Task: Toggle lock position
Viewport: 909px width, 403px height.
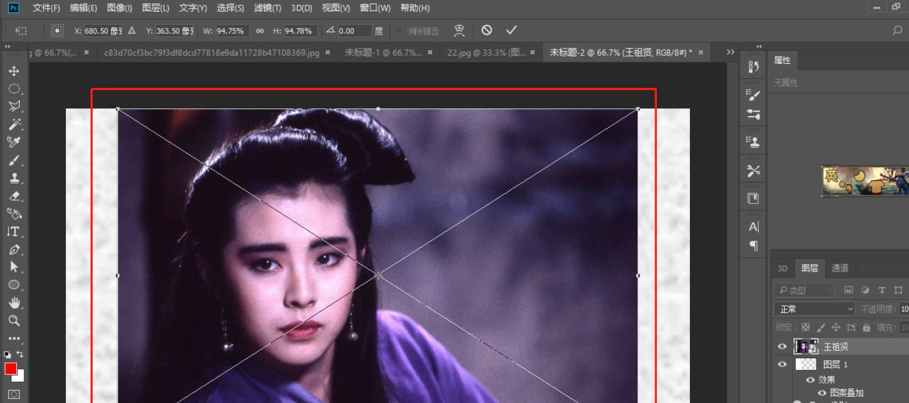Action: (836, 327)
